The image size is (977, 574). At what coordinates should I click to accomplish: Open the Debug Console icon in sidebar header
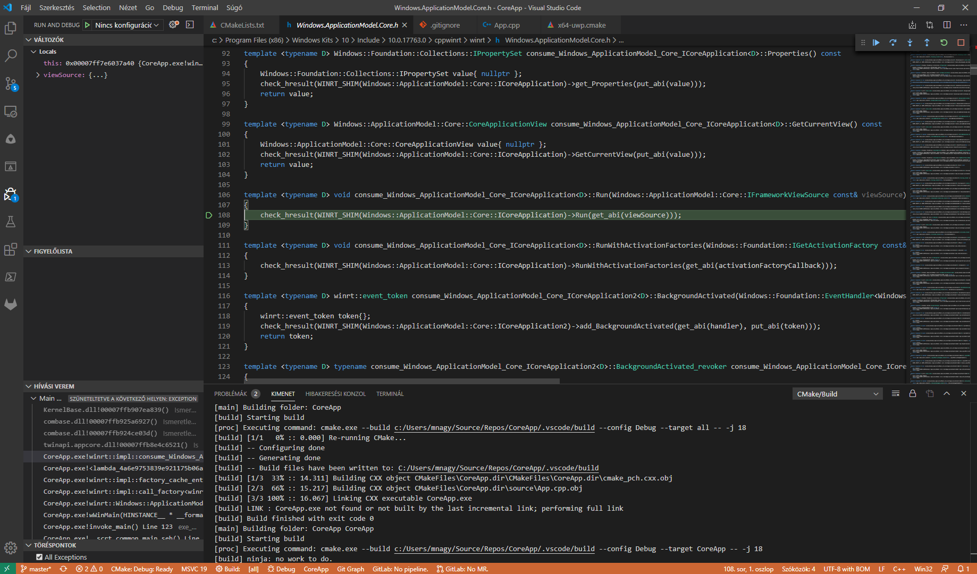pos(190,25)
